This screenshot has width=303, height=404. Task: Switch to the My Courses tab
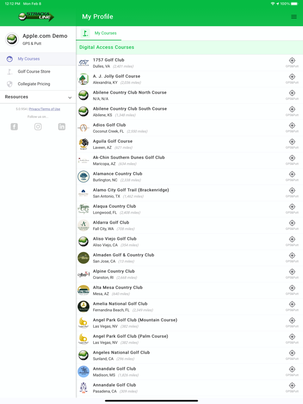pyautogui.click(x=99, y=33)
